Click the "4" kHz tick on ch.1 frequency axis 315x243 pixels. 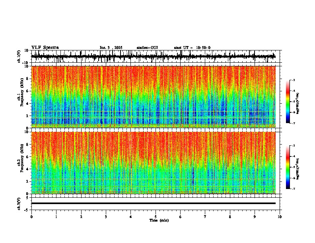point(28,104)
